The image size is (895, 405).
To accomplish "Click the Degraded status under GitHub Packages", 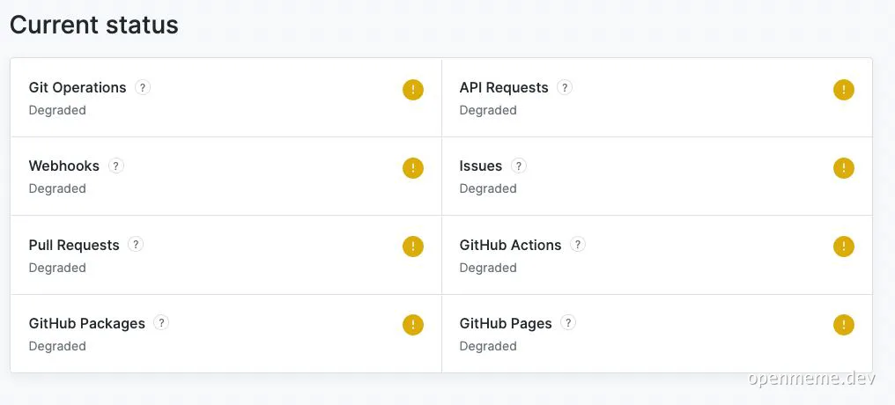I will click(x=57, y=346).
